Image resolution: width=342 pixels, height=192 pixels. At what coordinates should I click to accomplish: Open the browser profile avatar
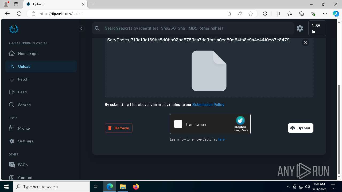[6, 4]
